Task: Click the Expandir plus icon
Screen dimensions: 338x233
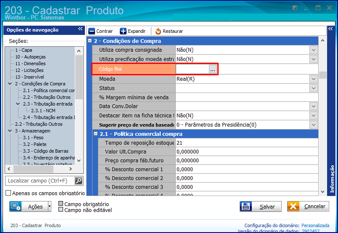Action: (x=123, y=31)
